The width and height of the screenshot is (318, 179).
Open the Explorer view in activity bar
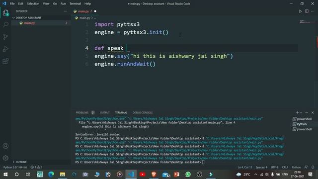pos(5,13)
